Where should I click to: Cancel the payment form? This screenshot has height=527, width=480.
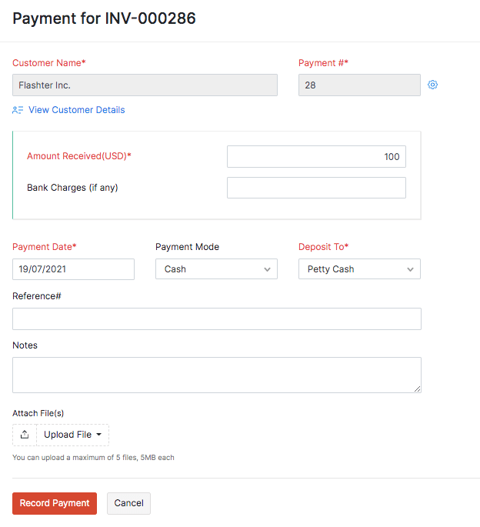[x=128, y=503]
